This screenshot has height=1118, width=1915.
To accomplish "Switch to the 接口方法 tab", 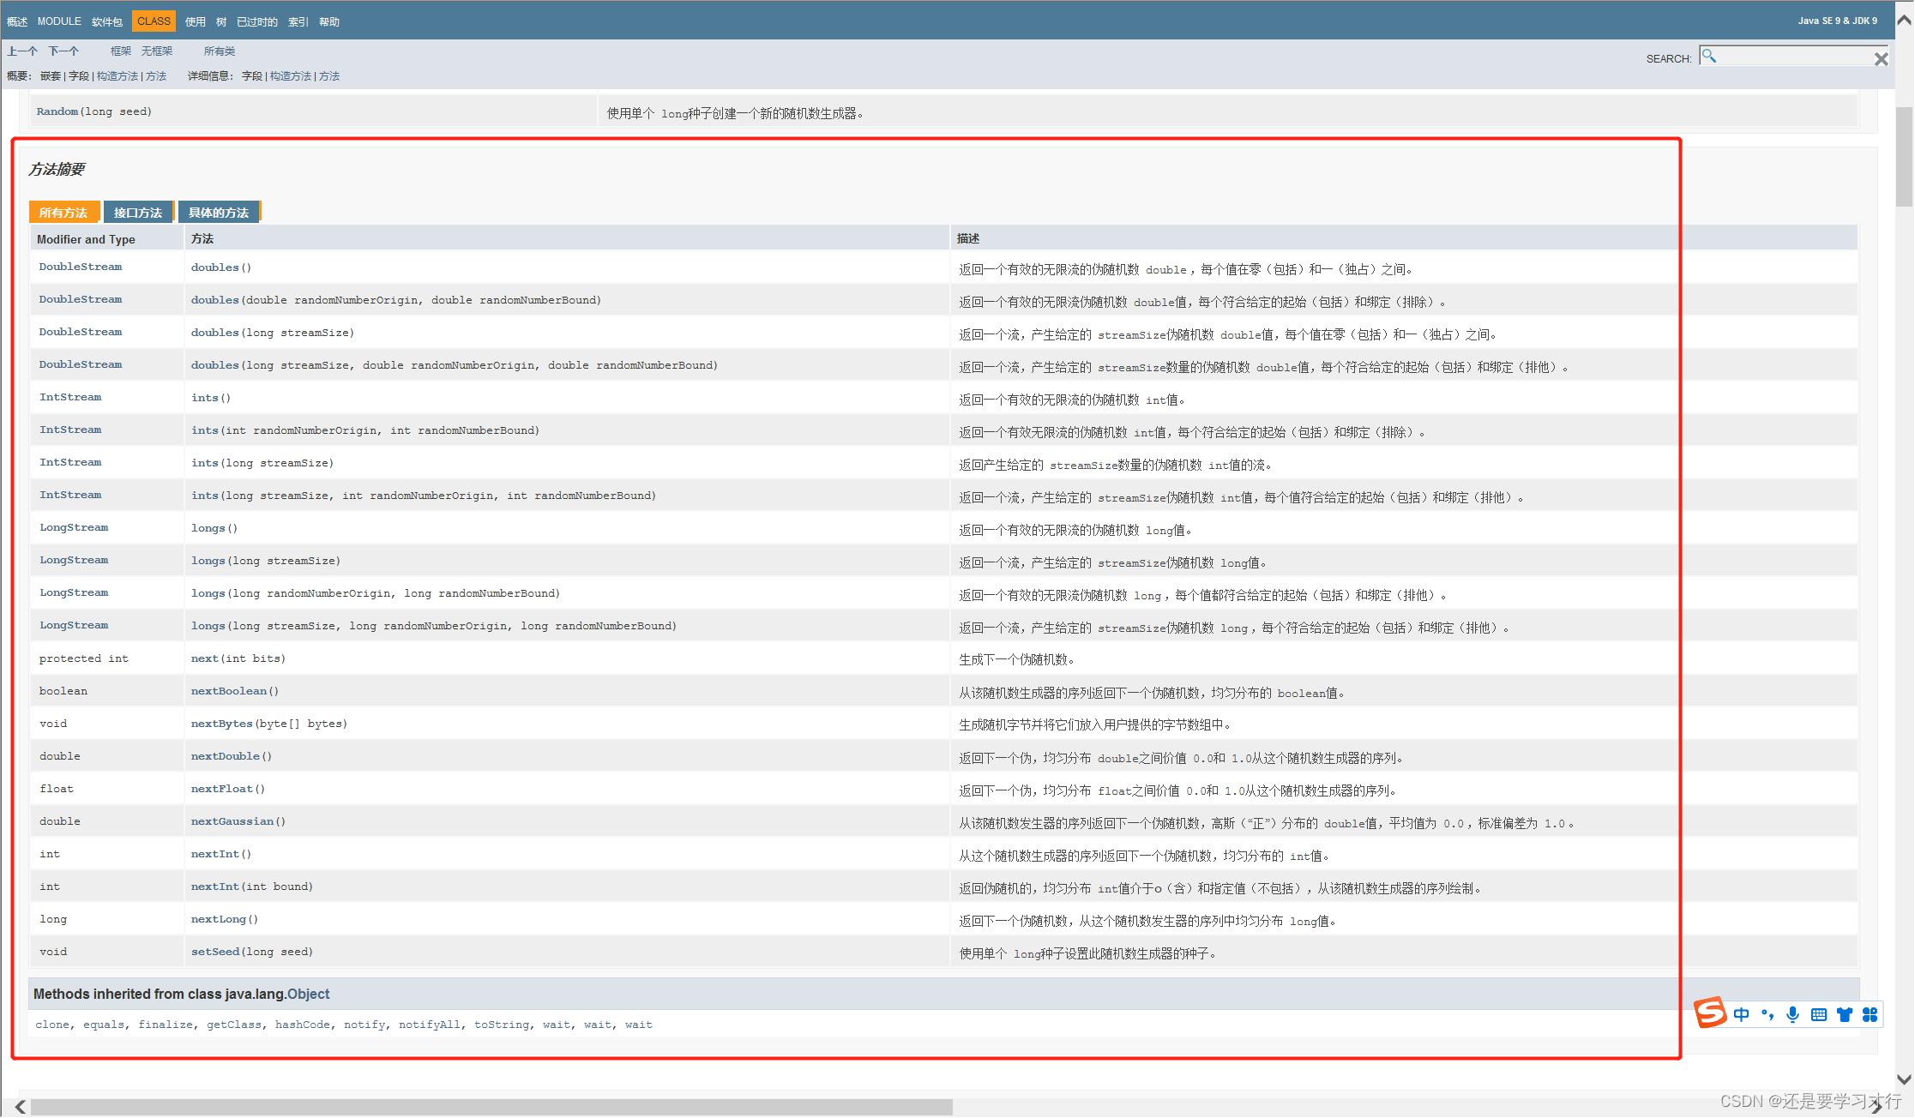I will tap(138, 213).
